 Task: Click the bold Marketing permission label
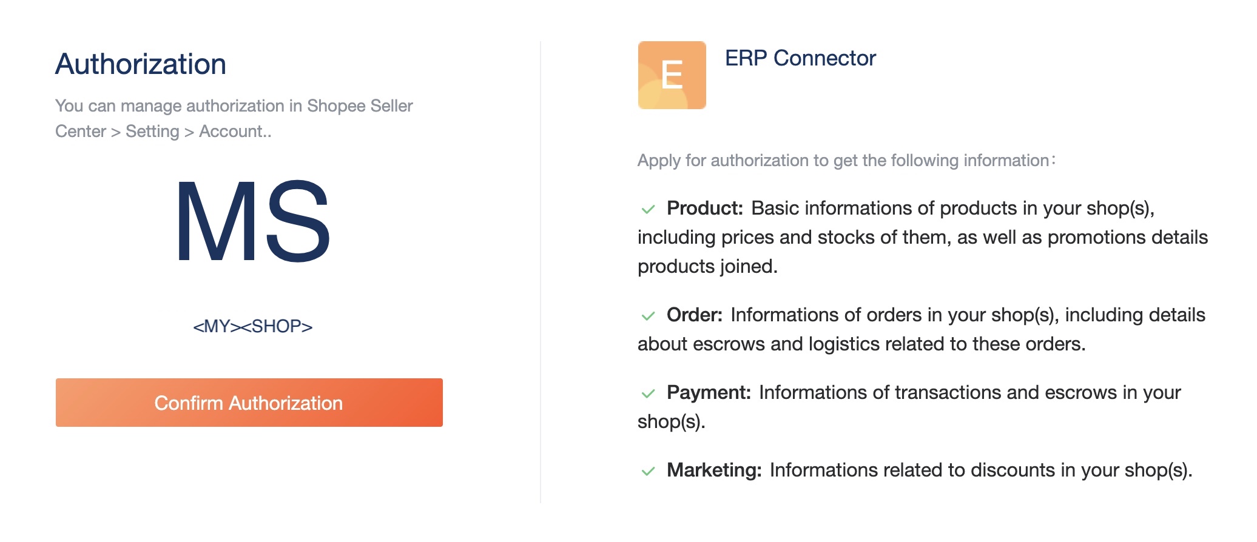click(x=713, y=470)
